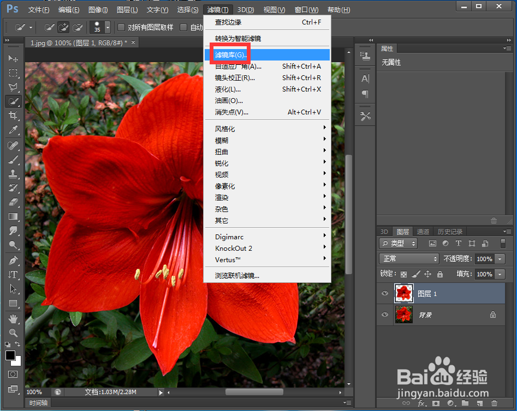
Task: Toggle lock position icon
Action: tap(427, 274)
